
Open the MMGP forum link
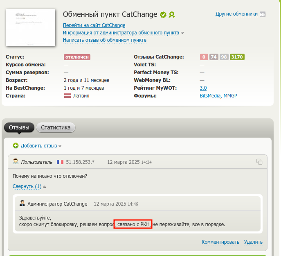pos(230,96)
